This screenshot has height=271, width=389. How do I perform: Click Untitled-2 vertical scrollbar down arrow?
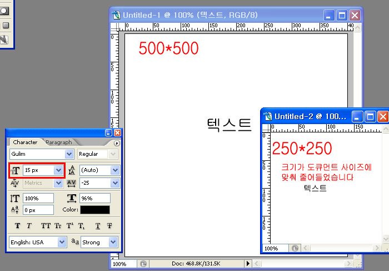(x=386, y=239)
